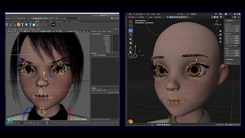Screen dimensions: 245x138
Task: Jump to start frame in Blender timeline
Action: tap(157, 125)
